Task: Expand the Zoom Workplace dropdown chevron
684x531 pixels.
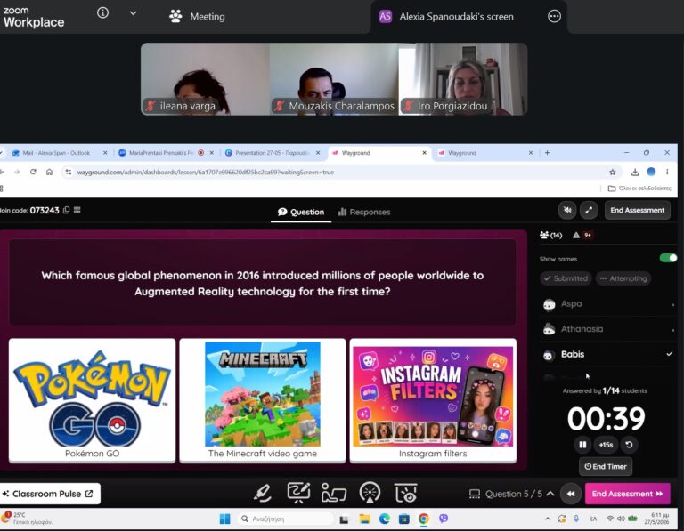Action: 133,13
